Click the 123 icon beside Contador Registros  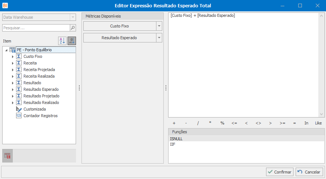pos(19,116)
